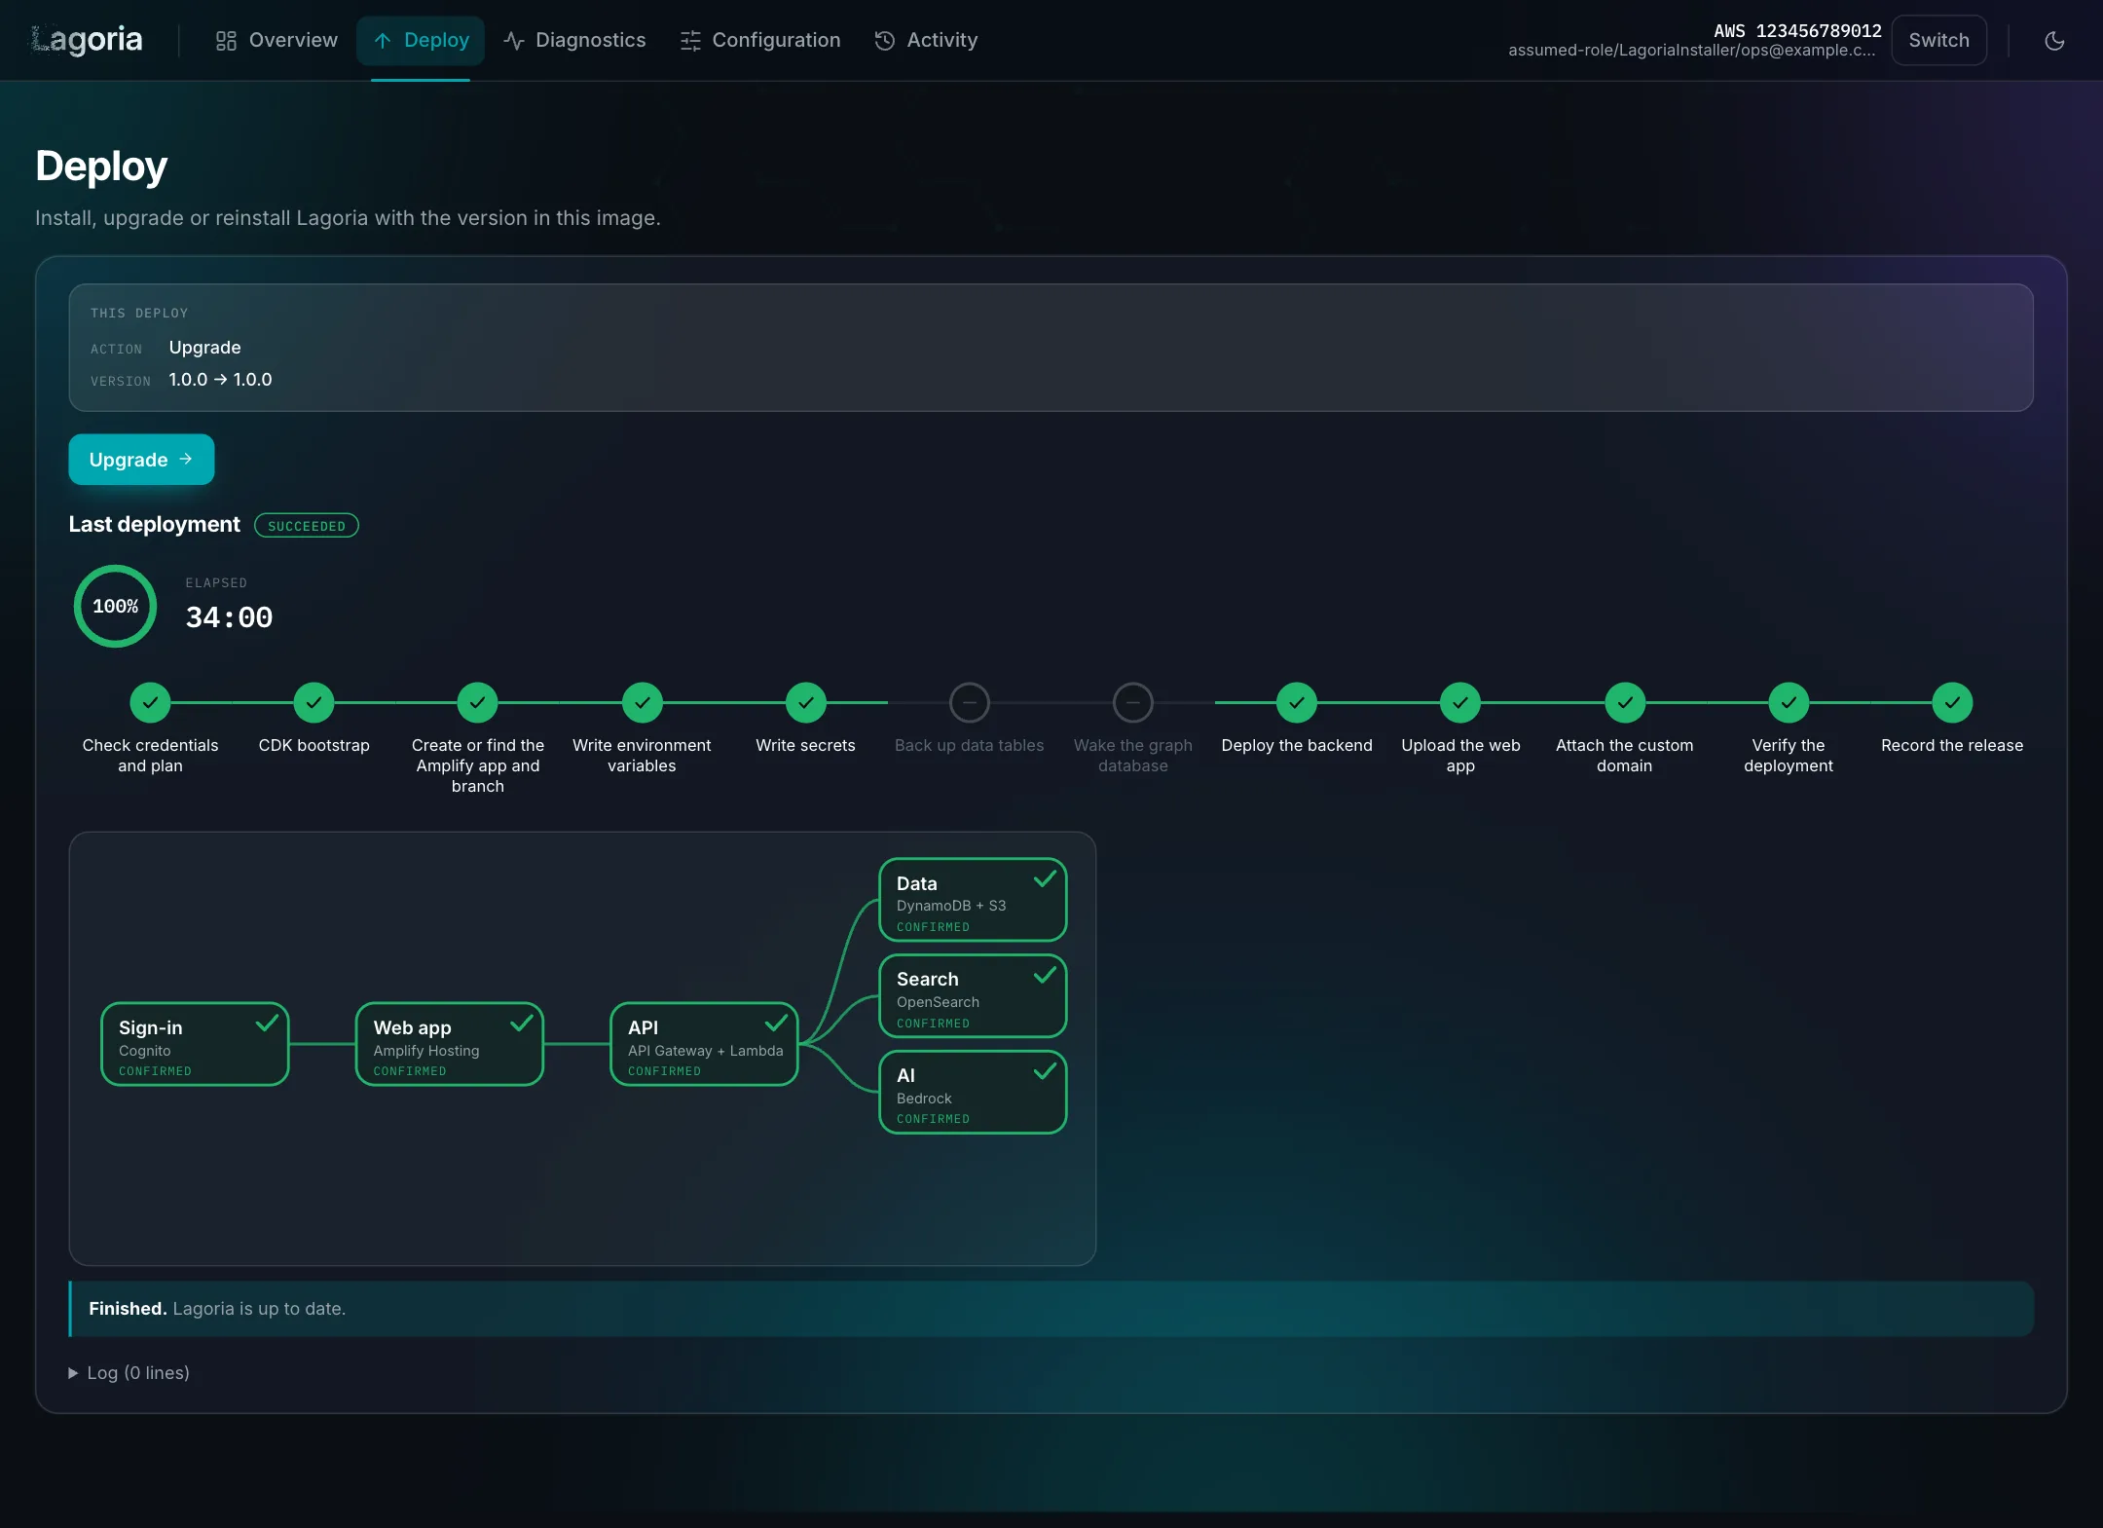Select the Deploy tab
This screenshot has width=2103, height=1528.
(421, 40)
